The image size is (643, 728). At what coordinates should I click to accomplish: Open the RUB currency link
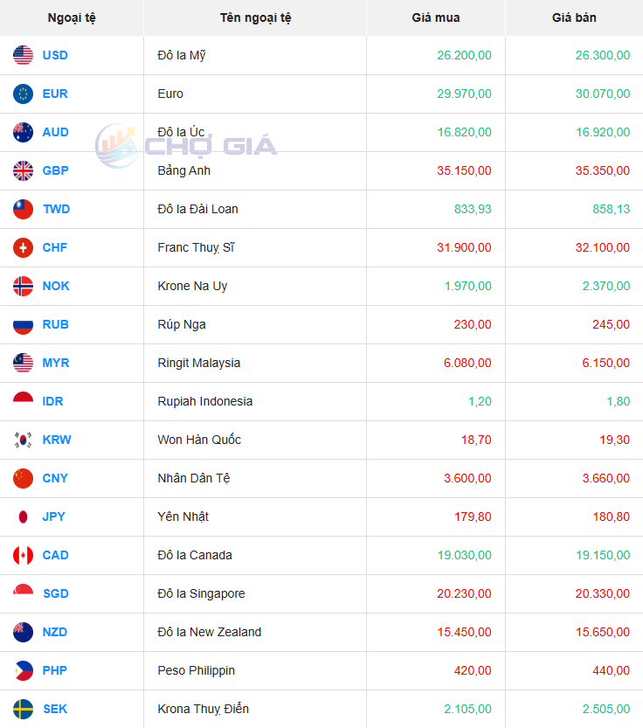[x=56, y=324]
